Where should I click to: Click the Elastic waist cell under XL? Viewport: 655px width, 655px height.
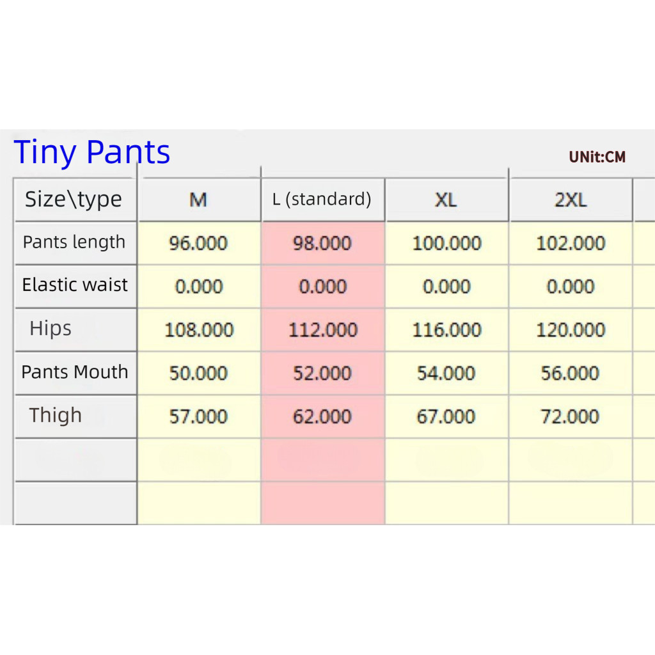tap(446, 287)
